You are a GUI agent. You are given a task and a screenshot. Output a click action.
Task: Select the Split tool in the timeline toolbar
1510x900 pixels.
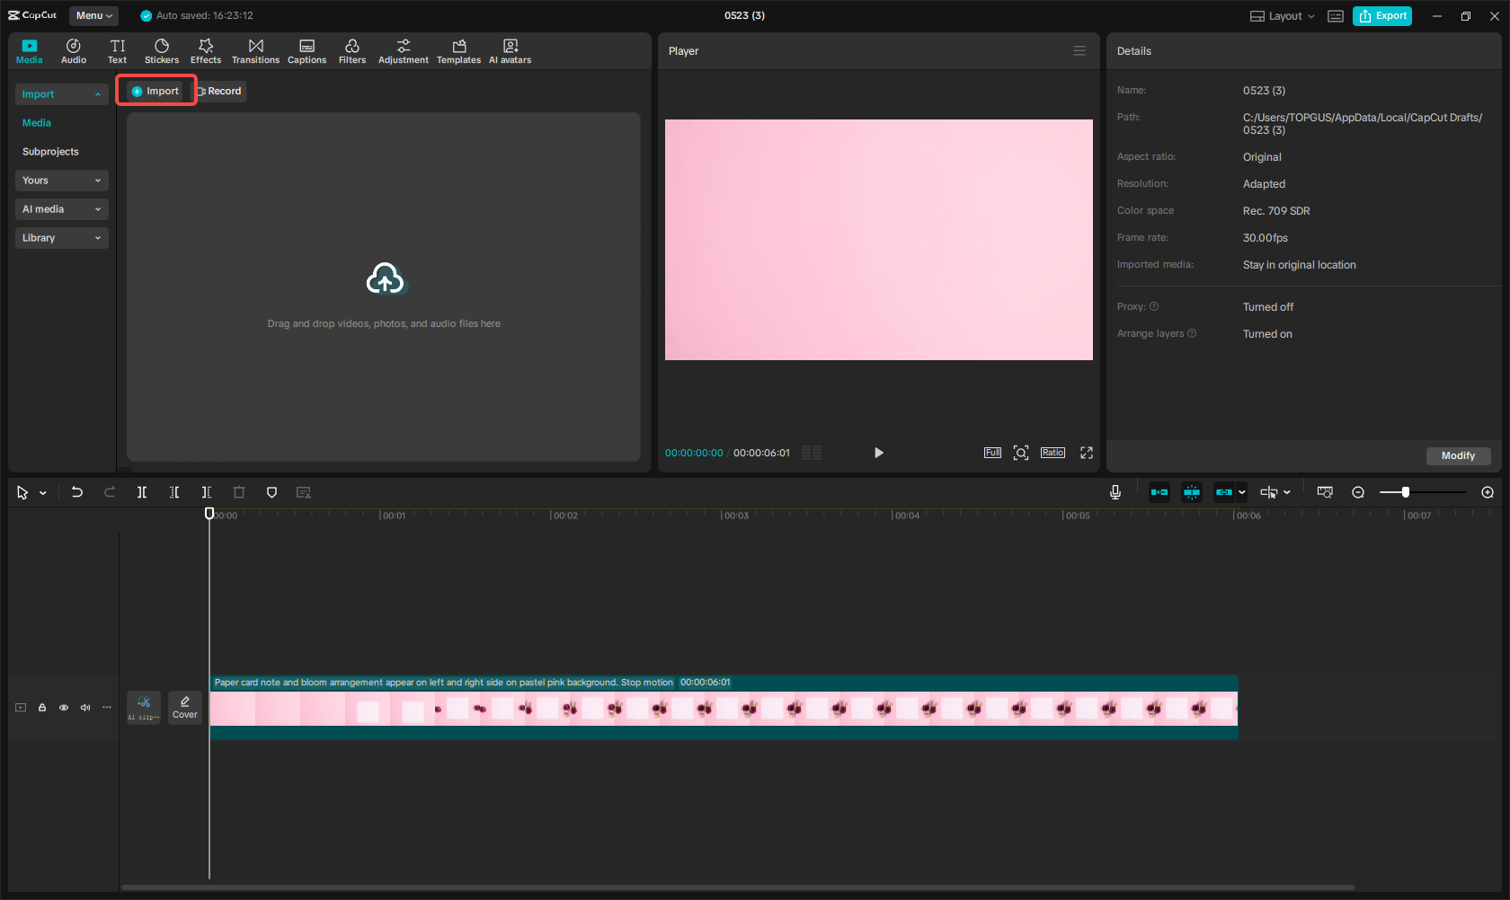coord(142,491)
